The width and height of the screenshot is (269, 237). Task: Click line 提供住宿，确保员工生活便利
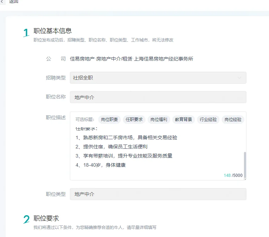click(x=112, y=147)
